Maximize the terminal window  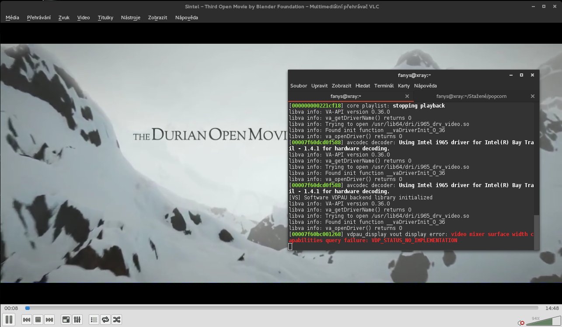(x=521, y=75)
